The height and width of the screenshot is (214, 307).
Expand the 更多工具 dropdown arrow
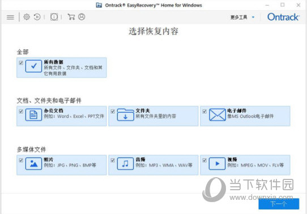(253, 17)
